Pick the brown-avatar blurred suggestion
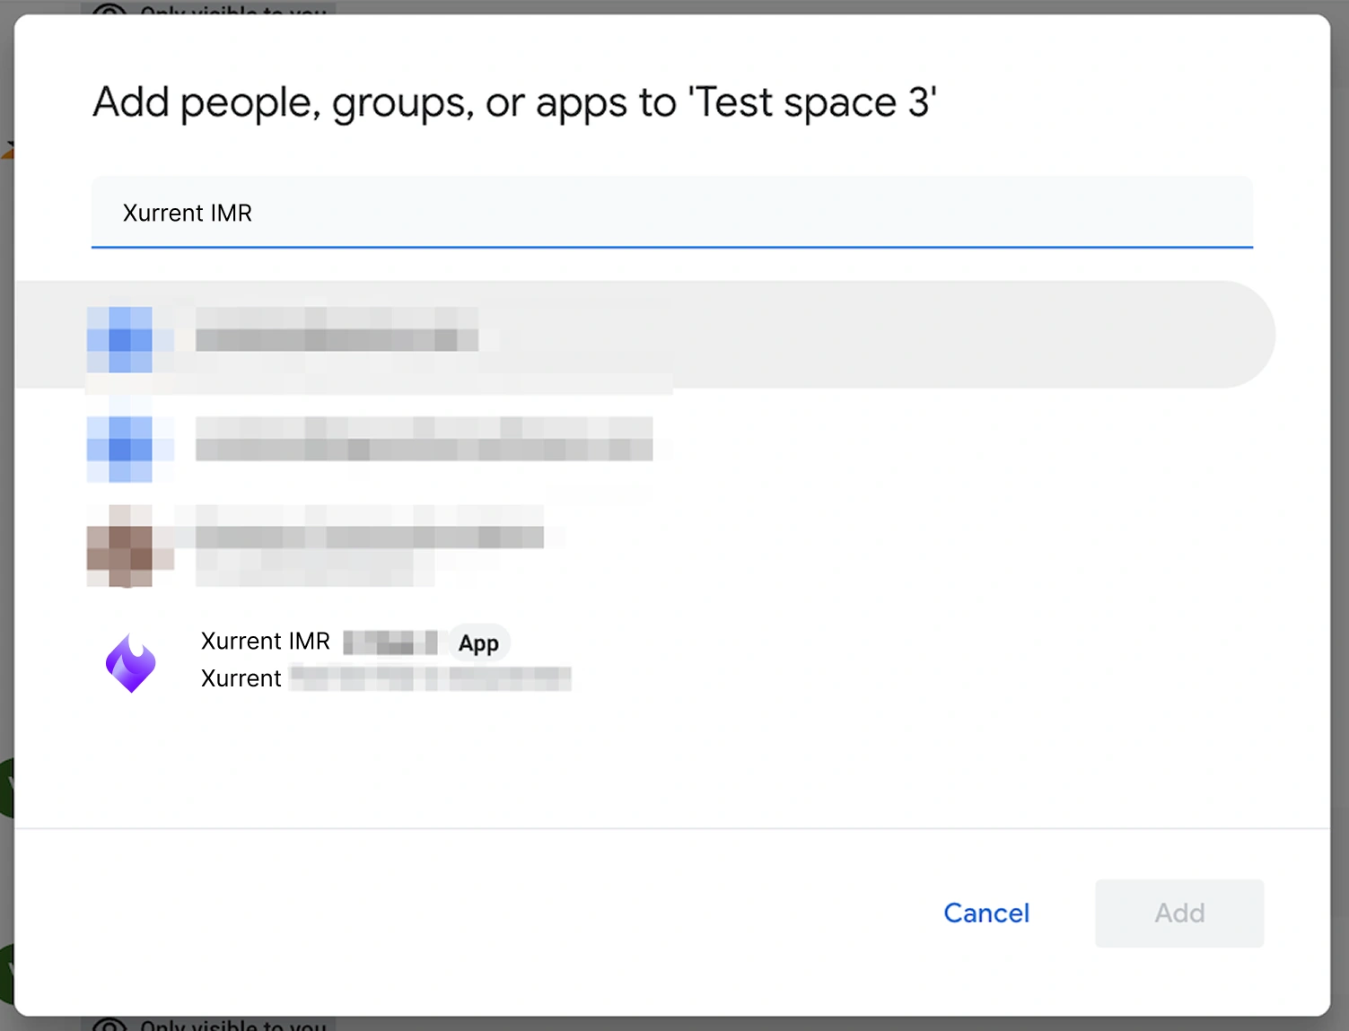The height and width of the screenshot is (1031, 1349). pyautogui.click(x=644, y=545)
